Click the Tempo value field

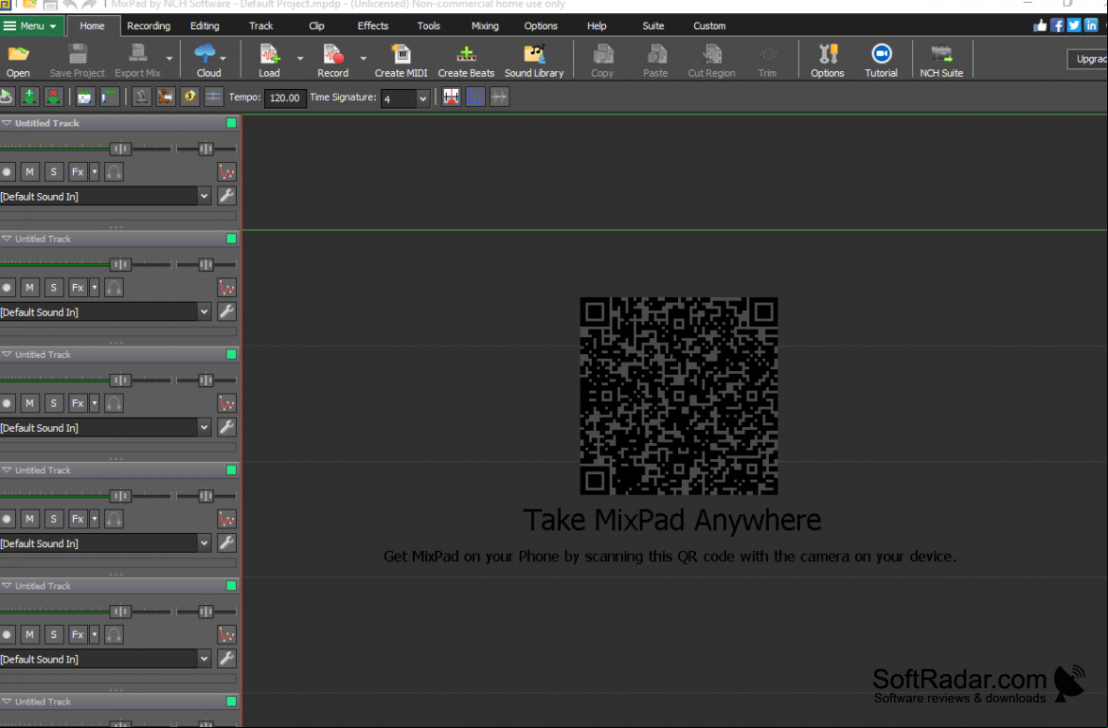point(285,98)
